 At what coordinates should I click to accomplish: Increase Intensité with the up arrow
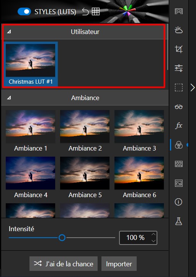click(154, 235)
